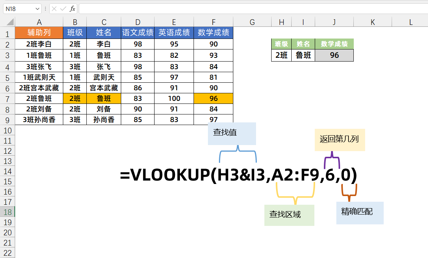The width and height of the screenshot is (428, 258).
Task: Click the 返回第几列 callout box
Action: [339, 139]
